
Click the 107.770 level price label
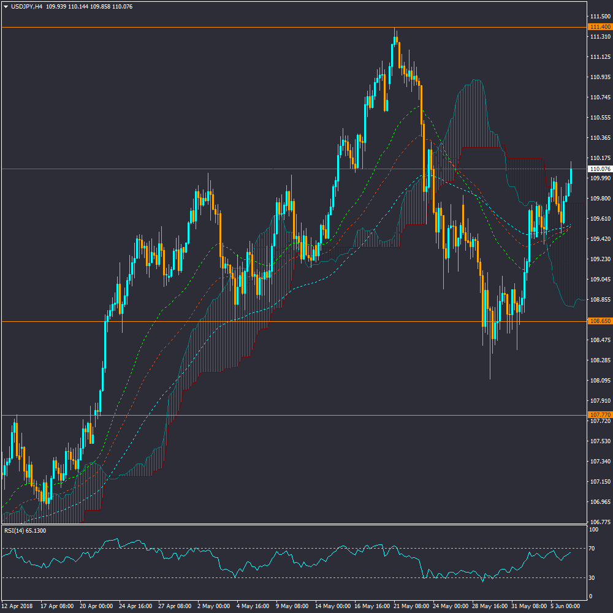[x=600, y=415]
